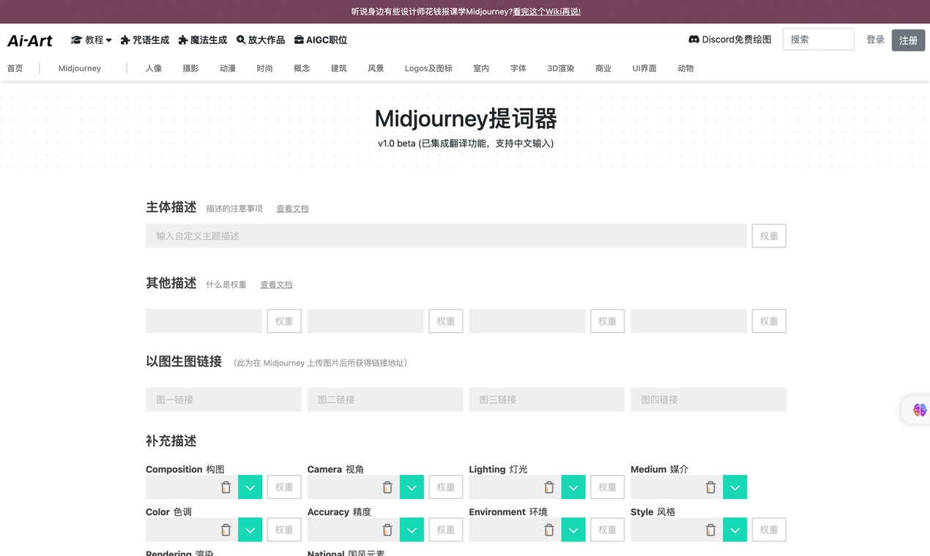Click the 图三链接 input field
The height and width of the screenshot is (556, 930).
click(547, 399)
